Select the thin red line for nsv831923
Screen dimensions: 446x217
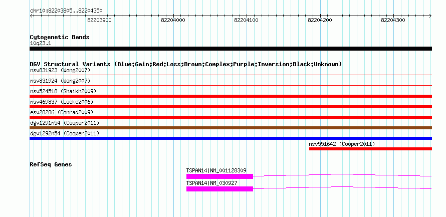coord(231,75)
